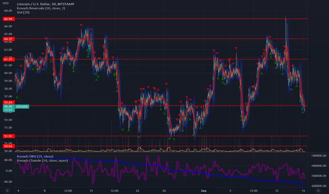Select the Kovach OBV (21, close) legend
329x194 pixels.
point(35,156)
